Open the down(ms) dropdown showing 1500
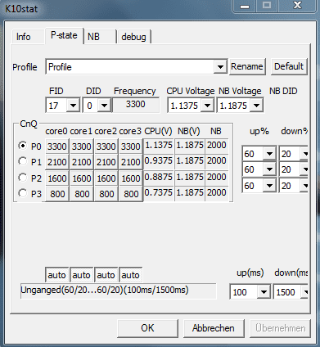320x347 pixels. (x=304, y=292)
